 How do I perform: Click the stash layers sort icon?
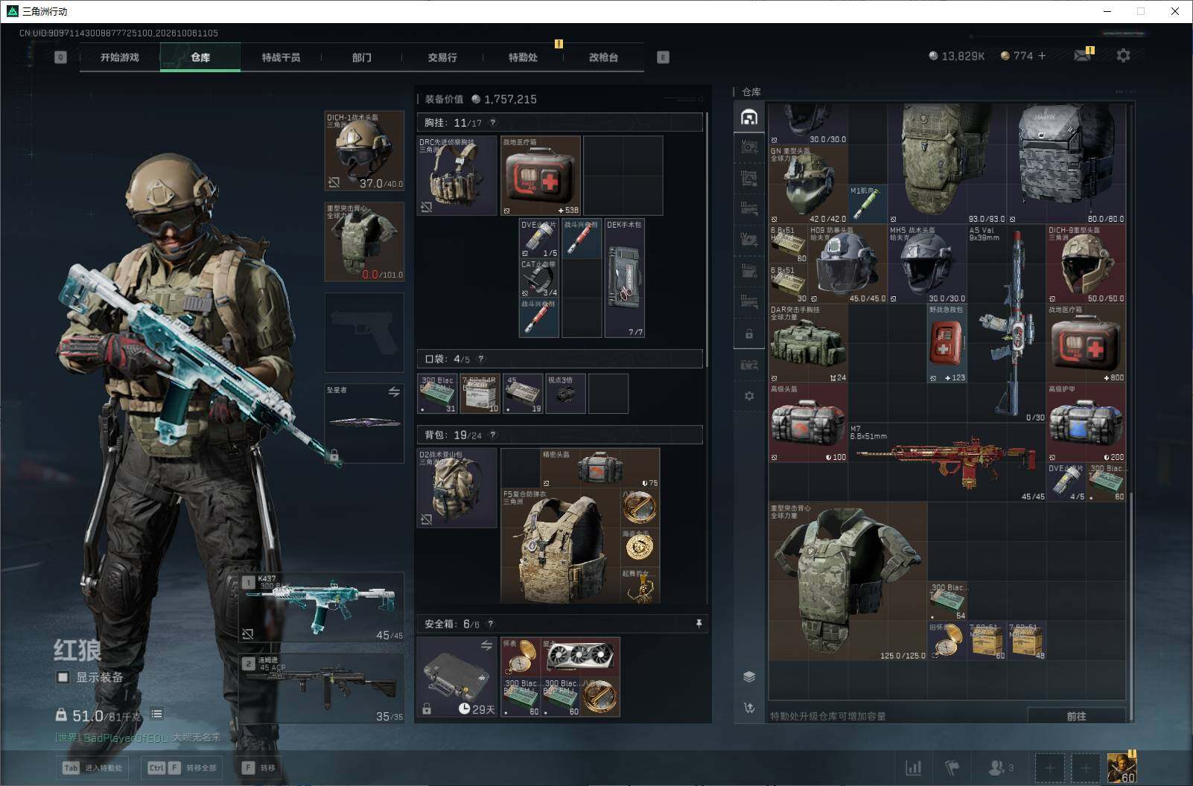[x=749, y=677]
